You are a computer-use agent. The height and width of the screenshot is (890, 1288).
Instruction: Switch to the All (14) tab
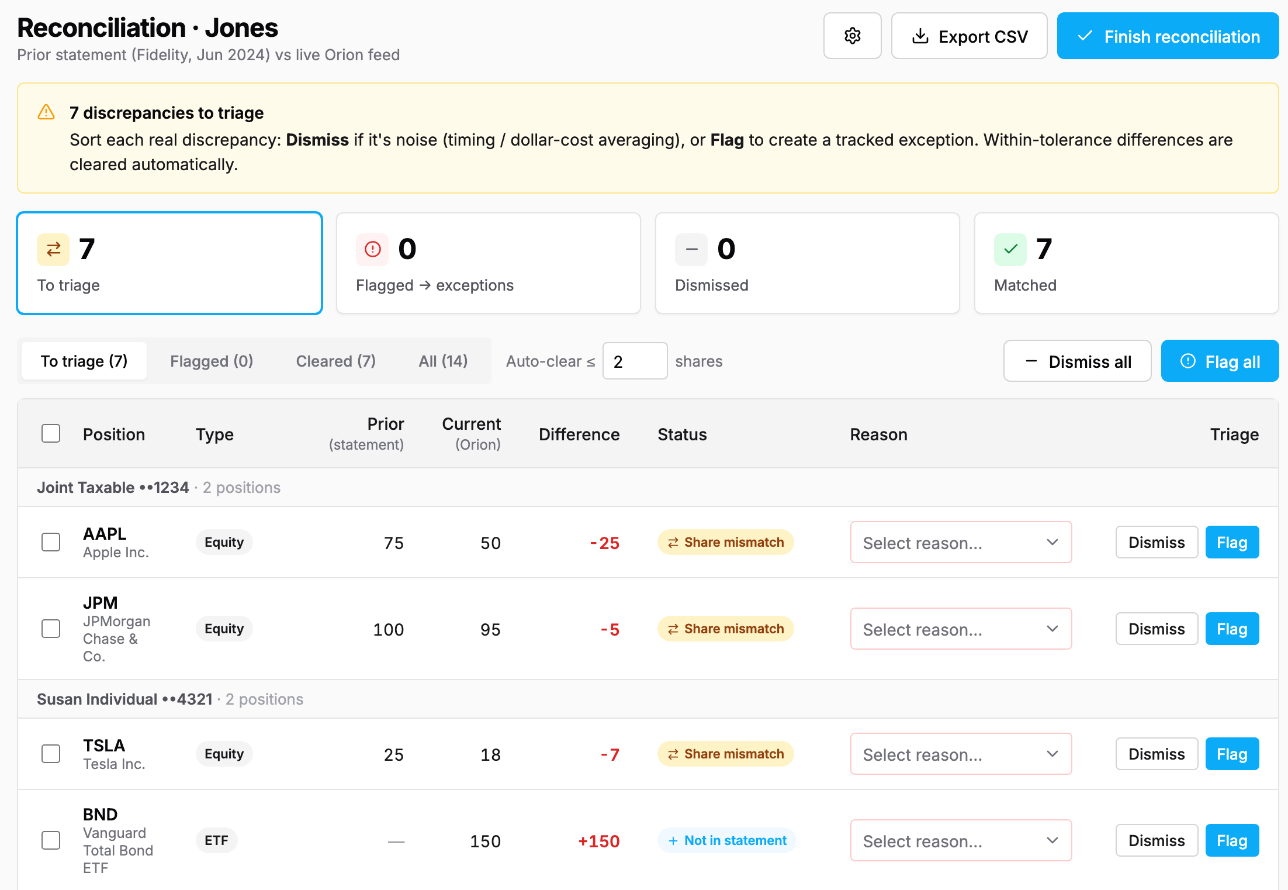pyautogui.click(x=443, y=361)
